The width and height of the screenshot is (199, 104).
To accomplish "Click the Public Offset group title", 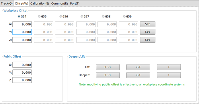I will (12, 56).
